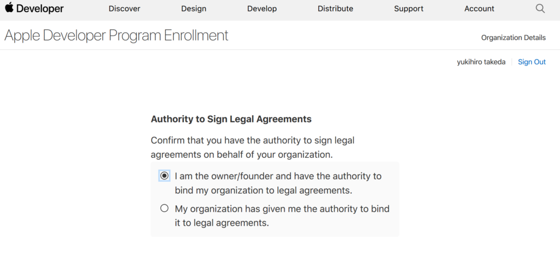This screenshot has height=256, width=560.
Task: Select the owner/founder authority radio button
Action: point(164,176)
